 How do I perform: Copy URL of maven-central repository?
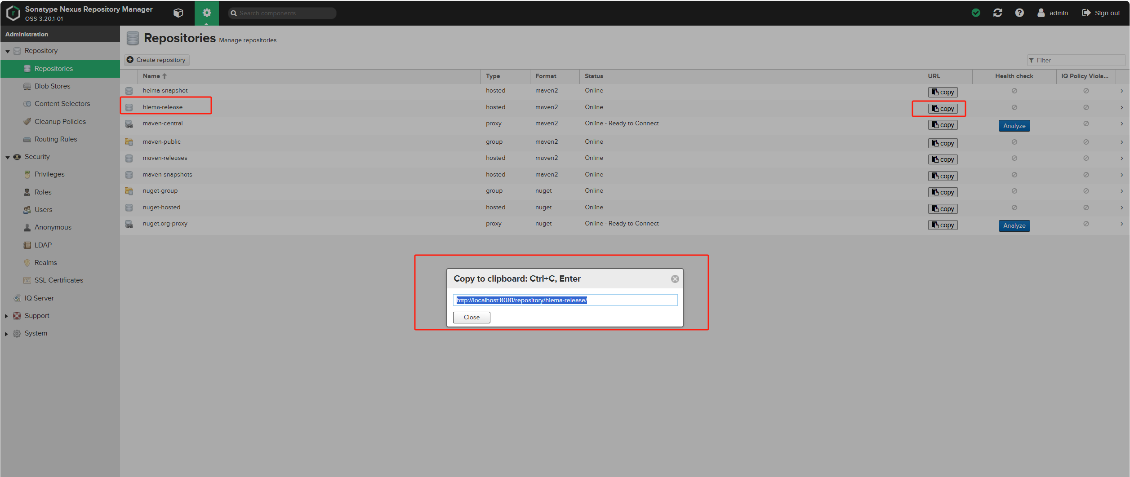point(943,125)
